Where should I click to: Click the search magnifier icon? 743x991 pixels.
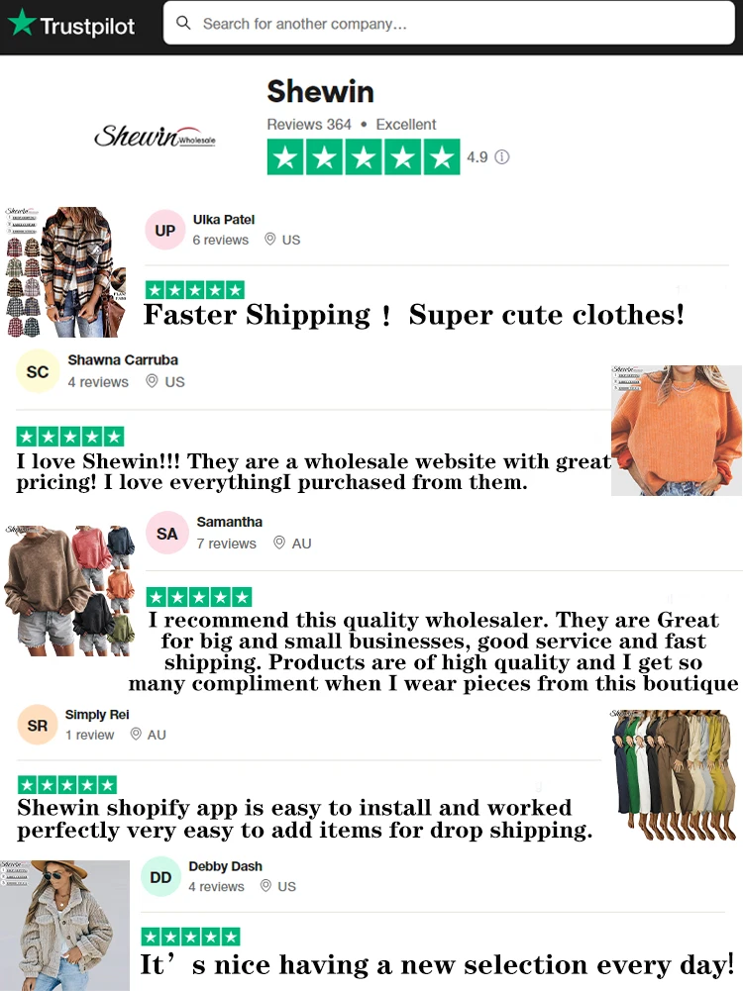click(x=183, y=23)
